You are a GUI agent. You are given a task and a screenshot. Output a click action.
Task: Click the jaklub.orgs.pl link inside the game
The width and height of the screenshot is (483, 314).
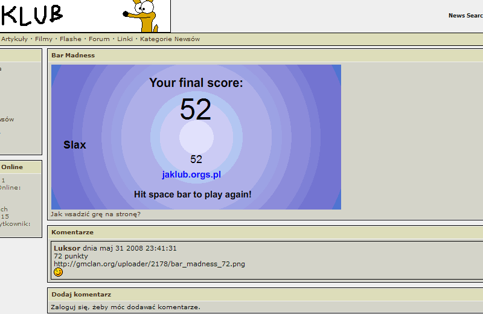click(x=191, y=175)
